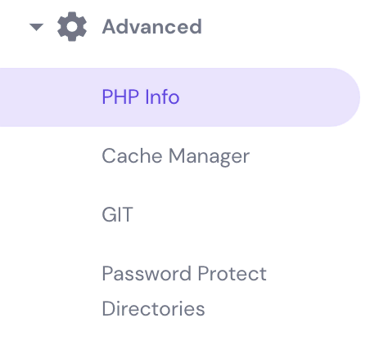Click the word Directories in the sidebar
Screen dimensions: 370x345
tap(153, 308)
